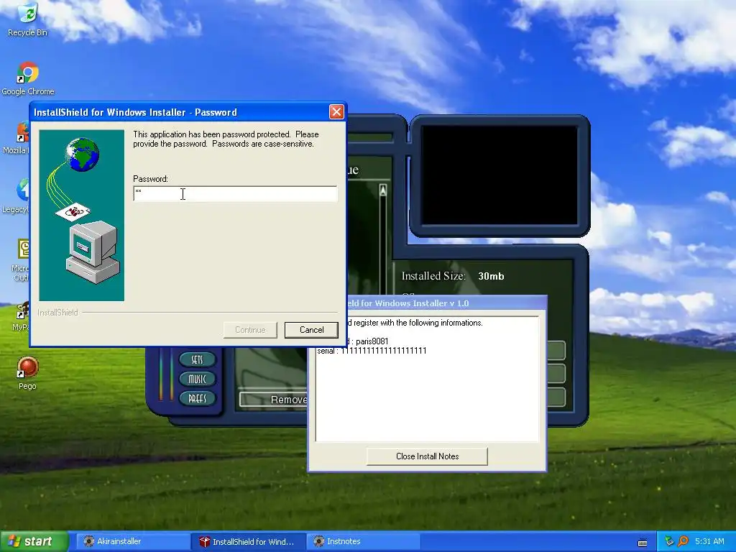The width and height of the screenshot is (736, 552).
Task: Open the Microsoft Outlook desktop icon
Action: point(22,259)
